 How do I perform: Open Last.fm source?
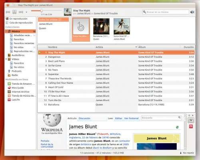click(x=14, y=100)
